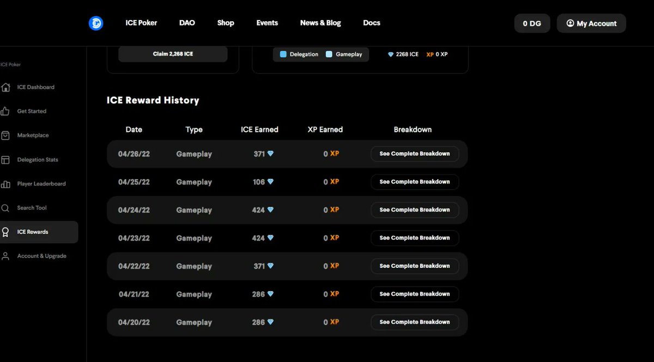Viewport: 654px width, 362px height.
Task: Open breakdown details for 04/26/22
Action: coord(415,154)
